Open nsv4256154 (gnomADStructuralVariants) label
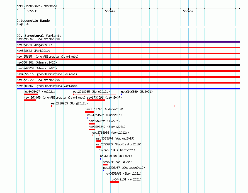Screen dimensions: 248x193 (48, 57)
